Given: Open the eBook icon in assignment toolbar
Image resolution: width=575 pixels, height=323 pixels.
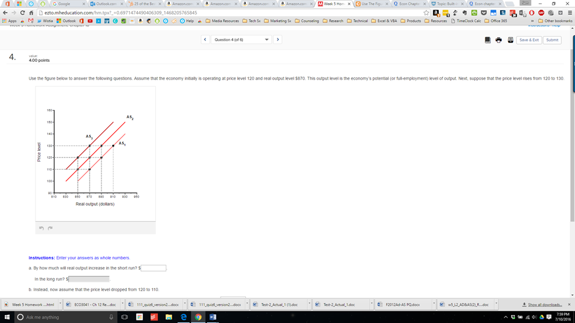Looking at the screenshot, I should [487, 40].
